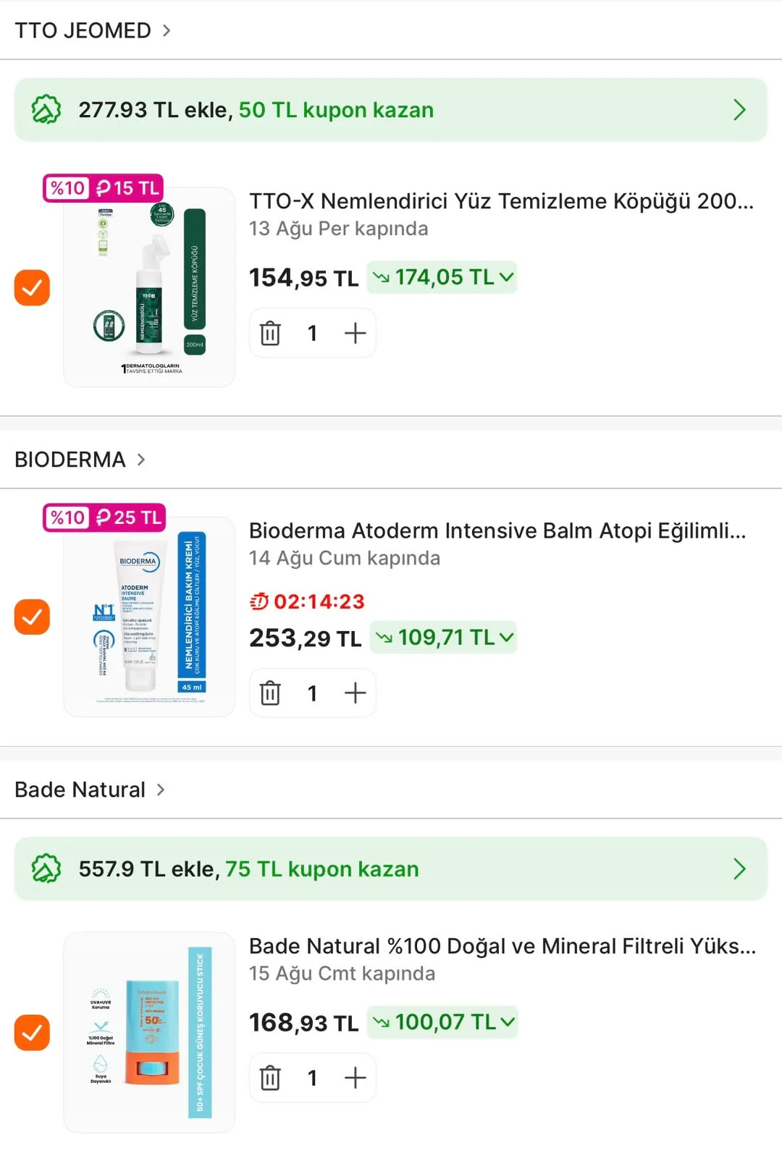Expand the 109,71 TL discount details

pos(443,637)
